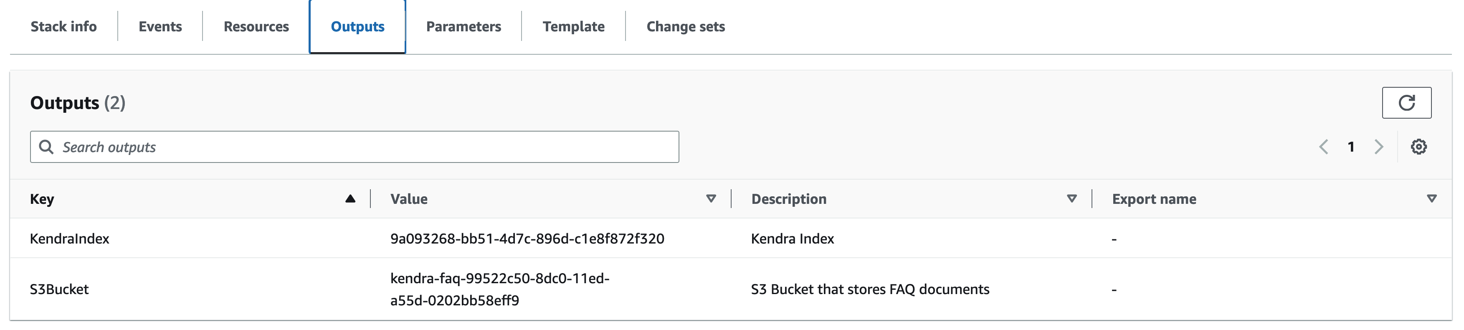Click page number 1
Viewport: 1464px width, 330px height.
tap(1351, 147)
